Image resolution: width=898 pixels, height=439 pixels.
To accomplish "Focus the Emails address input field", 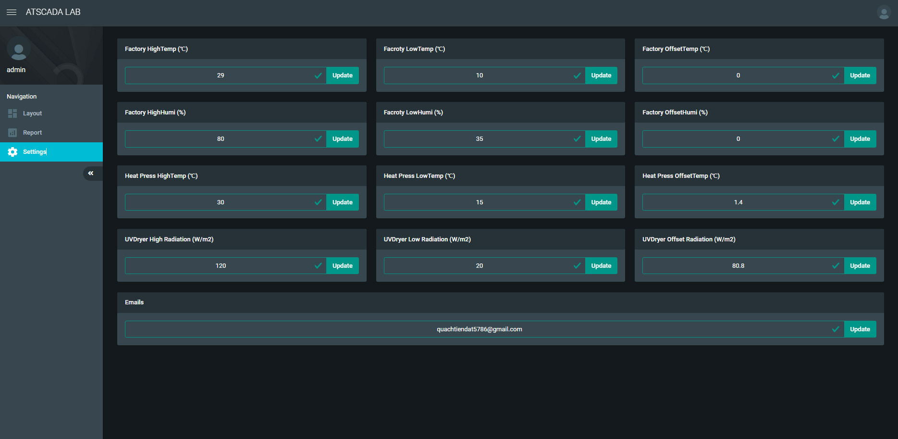I will click(x=479, y=329).
